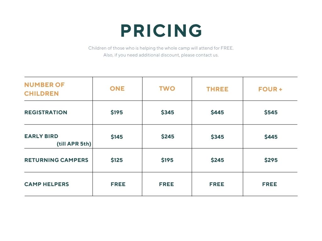
Task: Click the PRICING heading
Action: pyautogui.click(x=161, y=31)
